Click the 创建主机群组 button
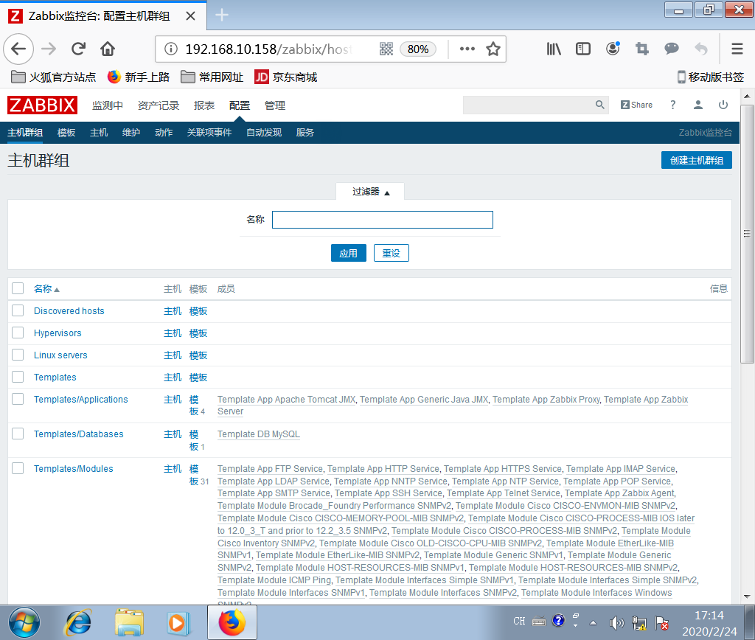The width and height of the screenshot is (755, 640). pos(696,160)
